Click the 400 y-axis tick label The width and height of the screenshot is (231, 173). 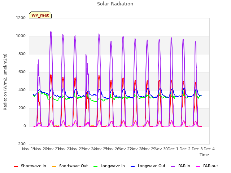pos(22,90)
